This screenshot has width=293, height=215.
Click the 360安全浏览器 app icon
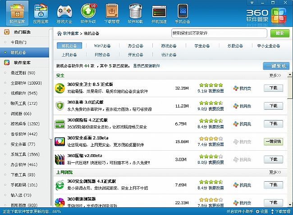(x=60, y=185)
